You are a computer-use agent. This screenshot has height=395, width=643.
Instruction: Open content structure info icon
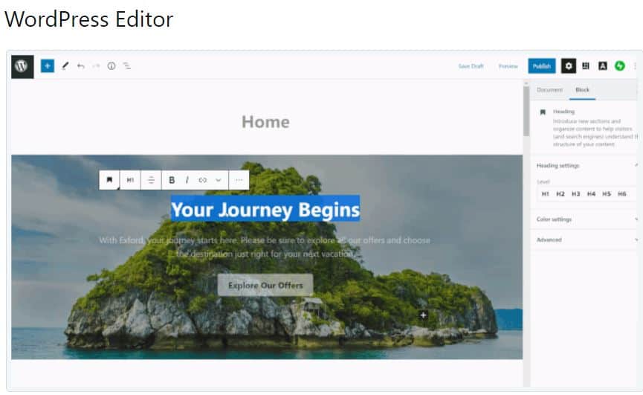point(112,65)
